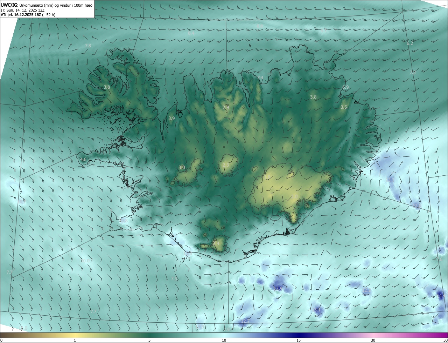448x343 pixels.
Task: Click the 7.5 value label on the map
Action: (x=174, y=278)
